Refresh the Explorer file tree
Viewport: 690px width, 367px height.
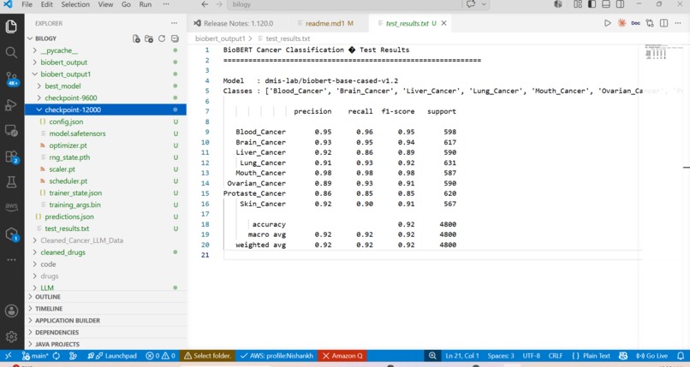[162, 38]
